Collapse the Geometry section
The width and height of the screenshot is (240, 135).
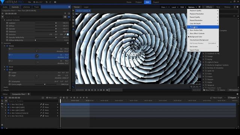2,43
